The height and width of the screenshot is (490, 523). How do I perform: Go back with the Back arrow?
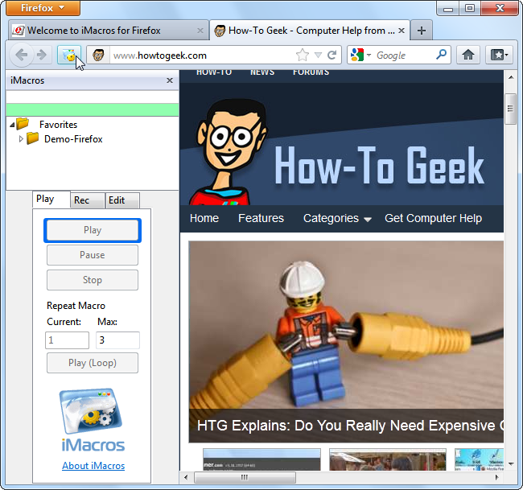(22, 55)
